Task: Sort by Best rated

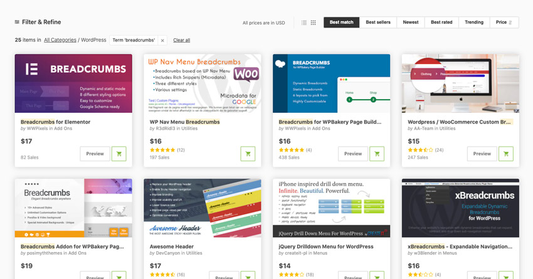Action: [x=441, y=23]
